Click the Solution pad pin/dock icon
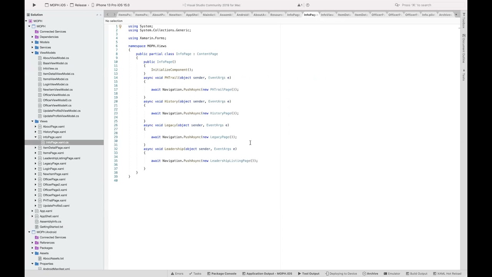This screenshot has height=277, width=492. (x=97, y=15)
